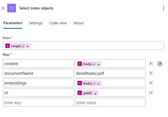Open the Settings tab
This screenshot has height=117, width=168.
[x=36, y=23]
